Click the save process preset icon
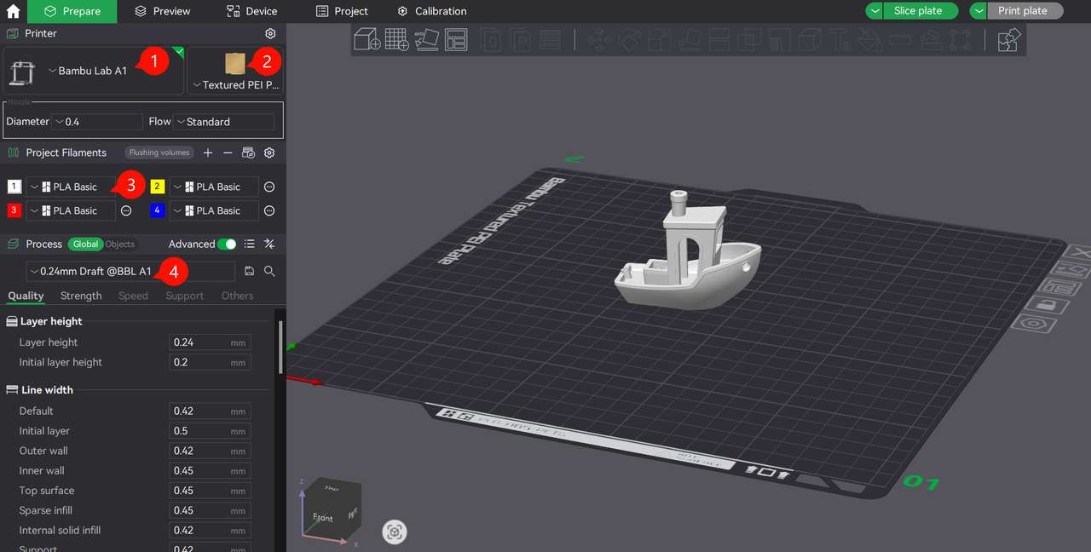This screenshot has height=552, width=1091. [250, 271]
